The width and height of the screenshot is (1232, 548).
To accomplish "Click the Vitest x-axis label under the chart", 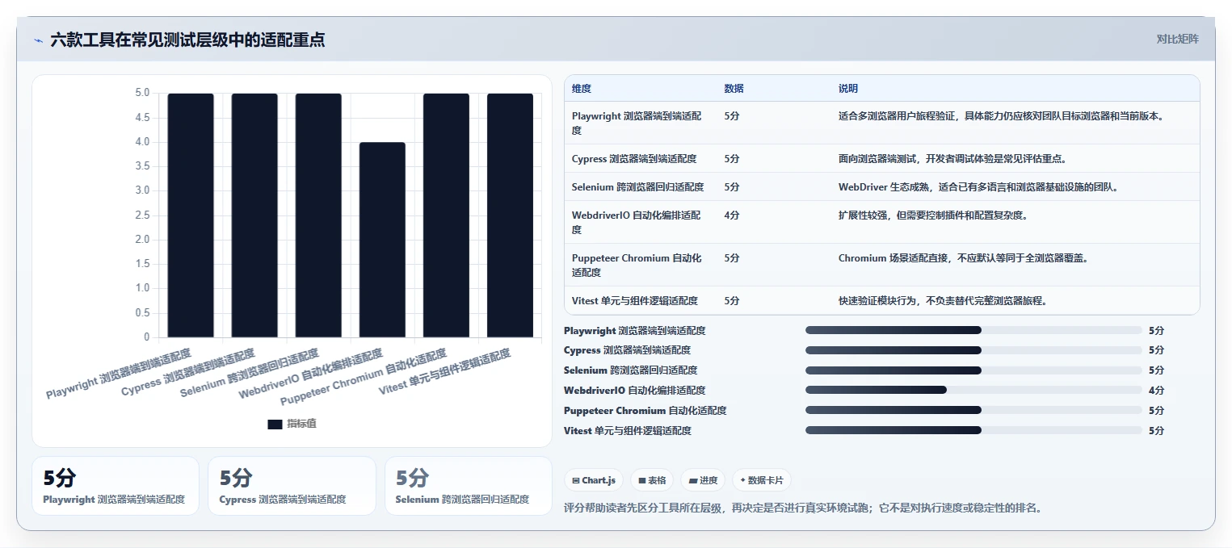I will [444, 372].
